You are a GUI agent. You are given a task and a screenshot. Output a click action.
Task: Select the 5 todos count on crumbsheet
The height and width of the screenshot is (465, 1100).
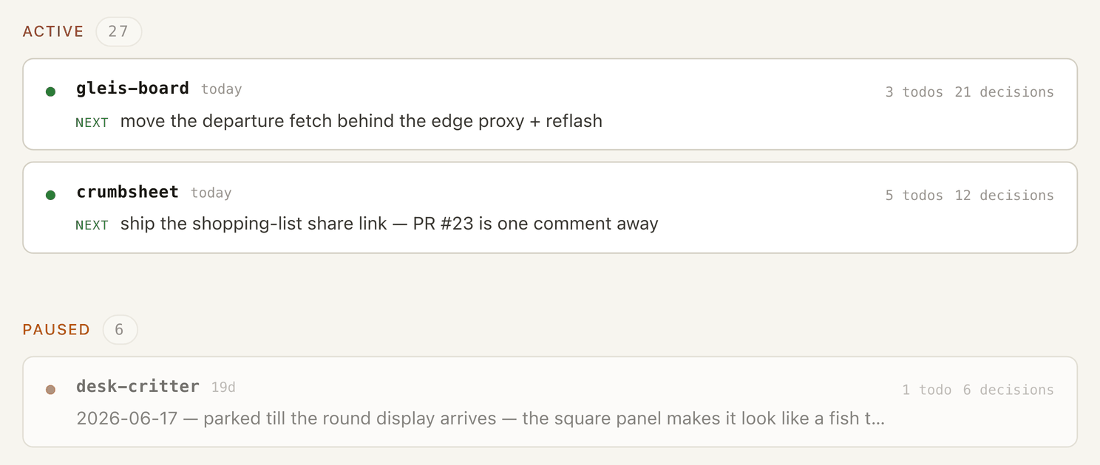click(x=914, y=196)
